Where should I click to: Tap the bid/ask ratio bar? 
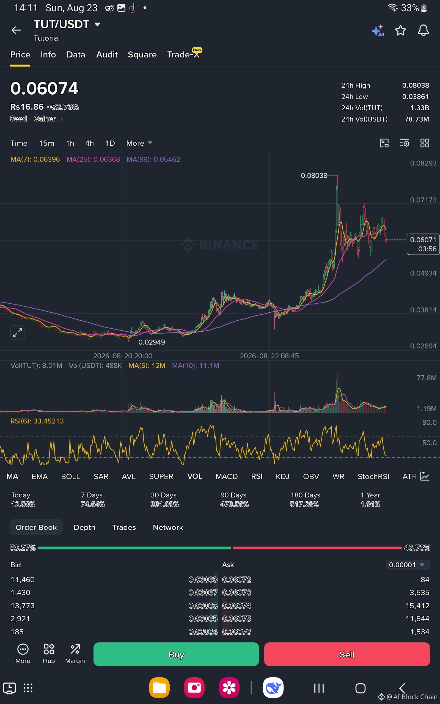(x=220, y=548)
